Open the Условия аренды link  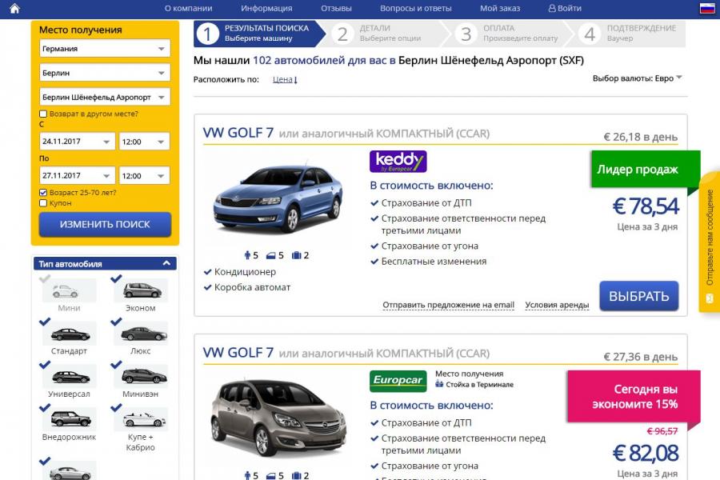(x=557, y=305)
